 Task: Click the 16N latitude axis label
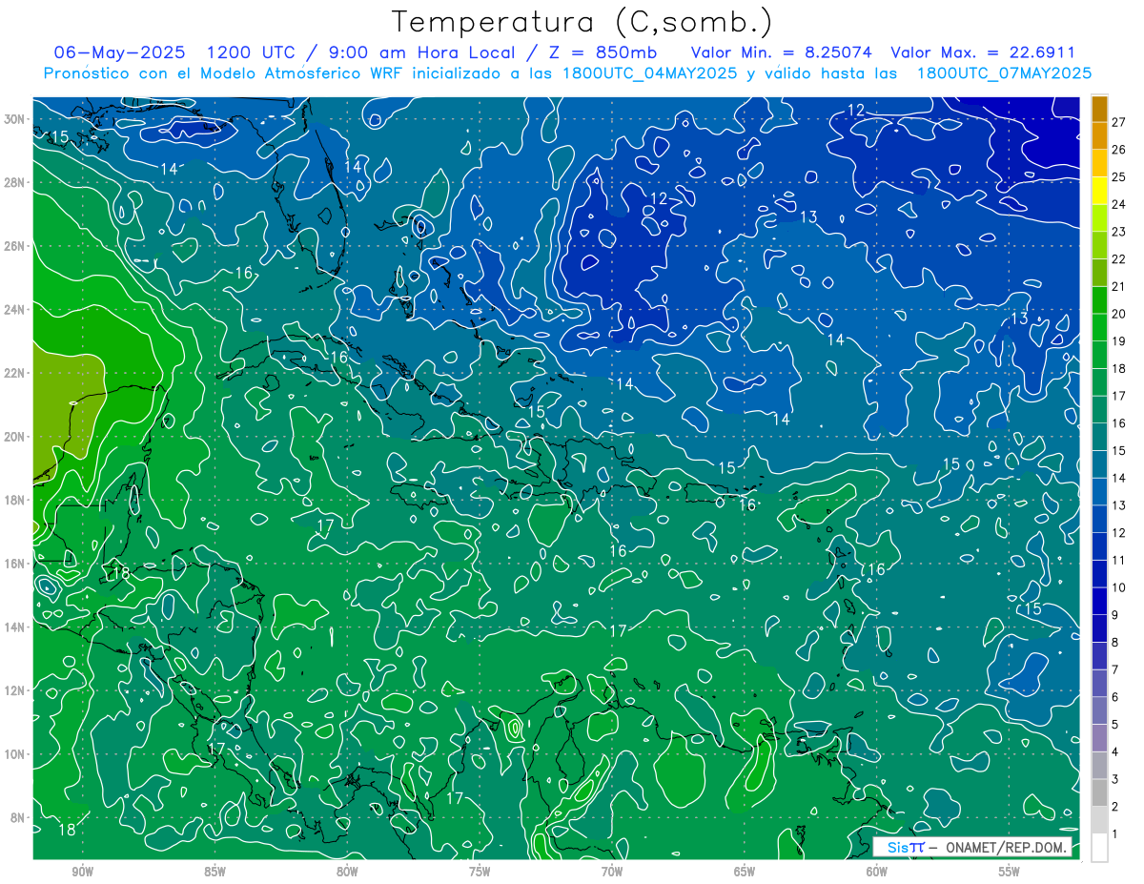point(15,564)
